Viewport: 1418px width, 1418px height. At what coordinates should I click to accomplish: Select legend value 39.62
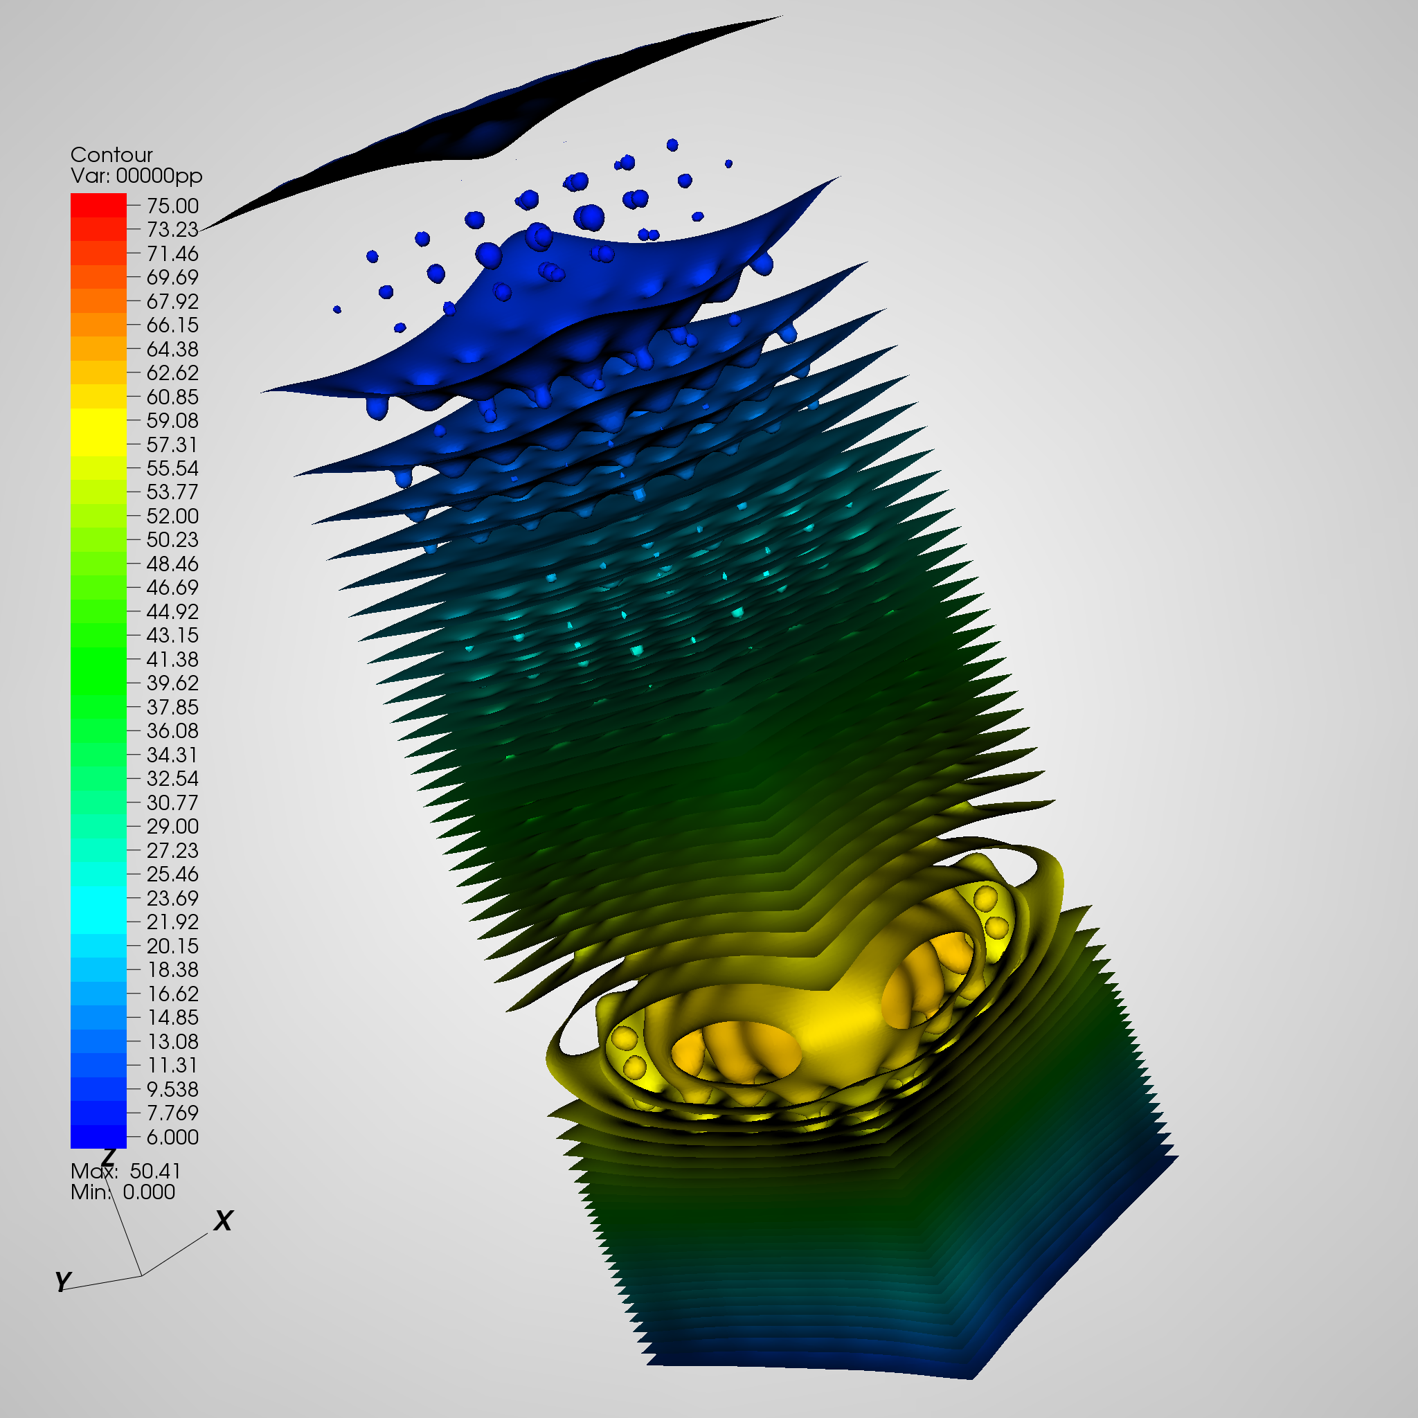[x=172, y=683]
